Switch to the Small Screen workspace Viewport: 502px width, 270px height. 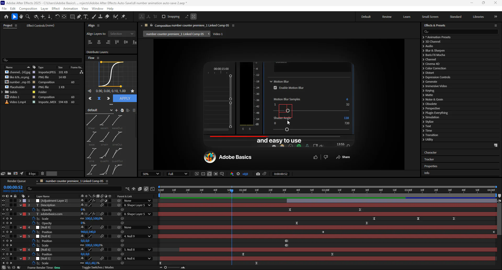coord(430,16)
